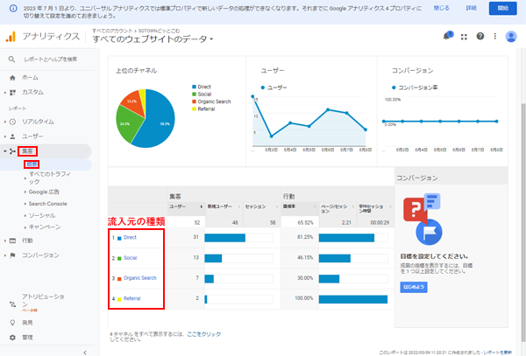Open the Campaigns submenu item

pyautogui.click(x=45, y=227)
